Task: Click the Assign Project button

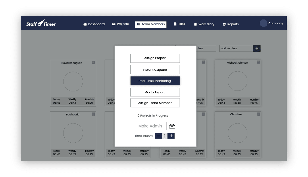Action: [155, 58]
